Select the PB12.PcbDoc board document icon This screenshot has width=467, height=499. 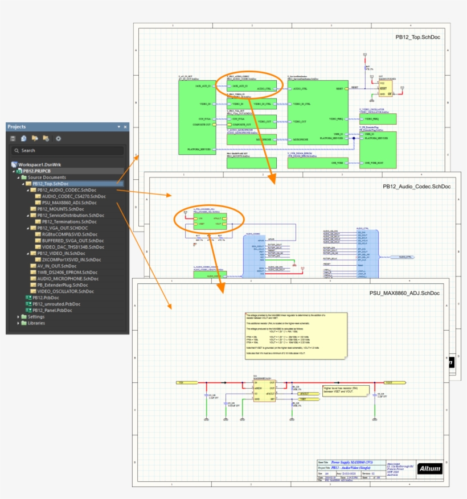(x=28, y=298)
